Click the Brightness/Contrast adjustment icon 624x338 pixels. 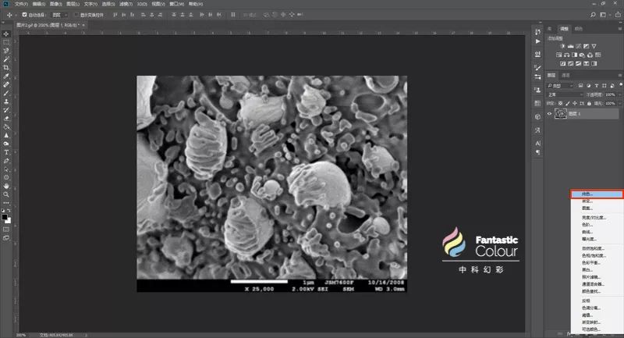(562, 45)
